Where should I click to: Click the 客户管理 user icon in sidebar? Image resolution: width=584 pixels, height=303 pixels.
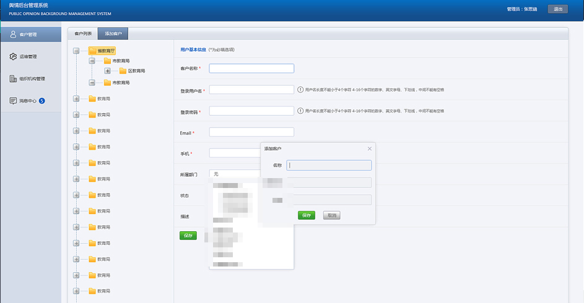[x=13, y=35]
